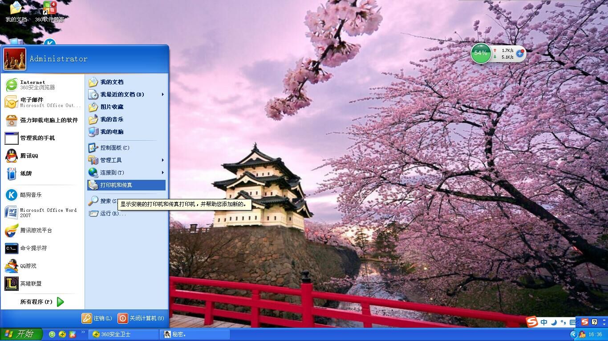Click the language bar help question mark
This screenshot has height=341, width=608.
tap(595, 322)
